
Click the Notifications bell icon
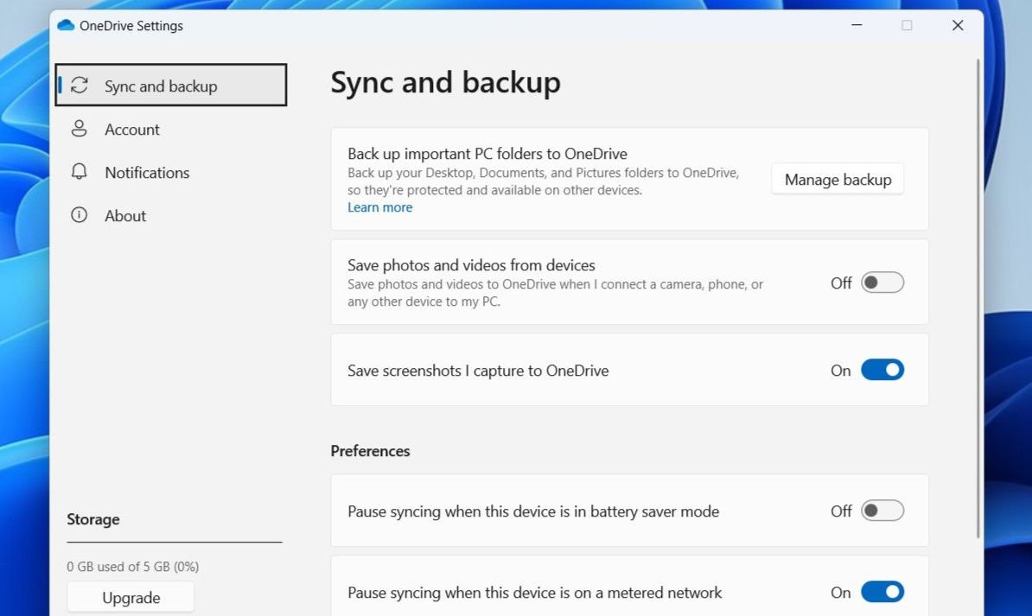pyautogui.click(x=80, y=172)
